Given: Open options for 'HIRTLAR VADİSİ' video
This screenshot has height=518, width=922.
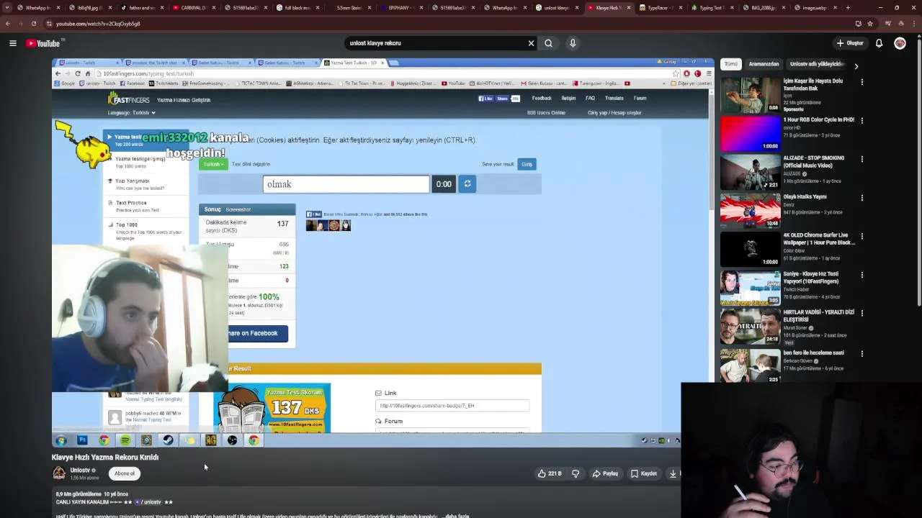Looking at the screenshot, I should click(861, 313).
